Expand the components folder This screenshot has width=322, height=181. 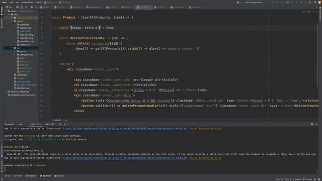click(x=15, y=55)
